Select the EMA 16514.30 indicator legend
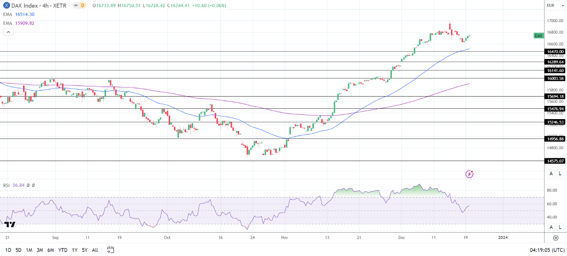 19,14
